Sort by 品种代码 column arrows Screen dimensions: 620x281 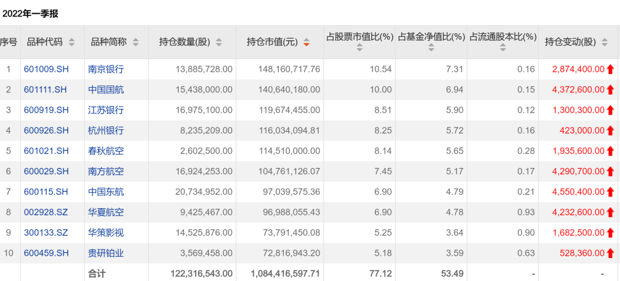click(x=72, y=42)
